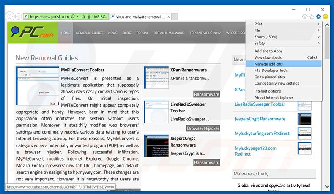This screenshot has width=334, height=194.
Task: Open MyFileConvert Toolbar article title
Action: 82,70
